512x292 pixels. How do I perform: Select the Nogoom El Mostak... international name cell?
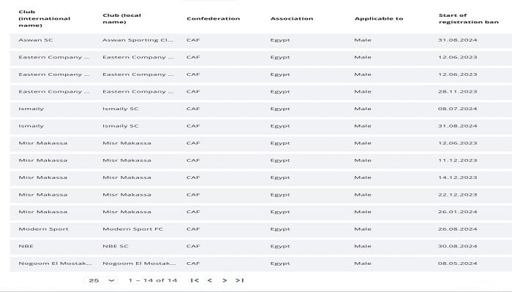coord(55,264)
